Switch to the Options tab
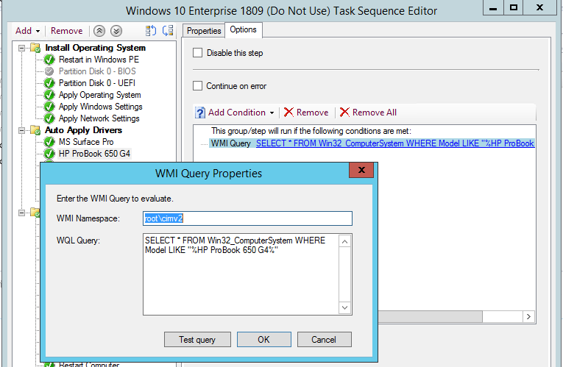The image size is (563, 367). click(x=243, y=29)
